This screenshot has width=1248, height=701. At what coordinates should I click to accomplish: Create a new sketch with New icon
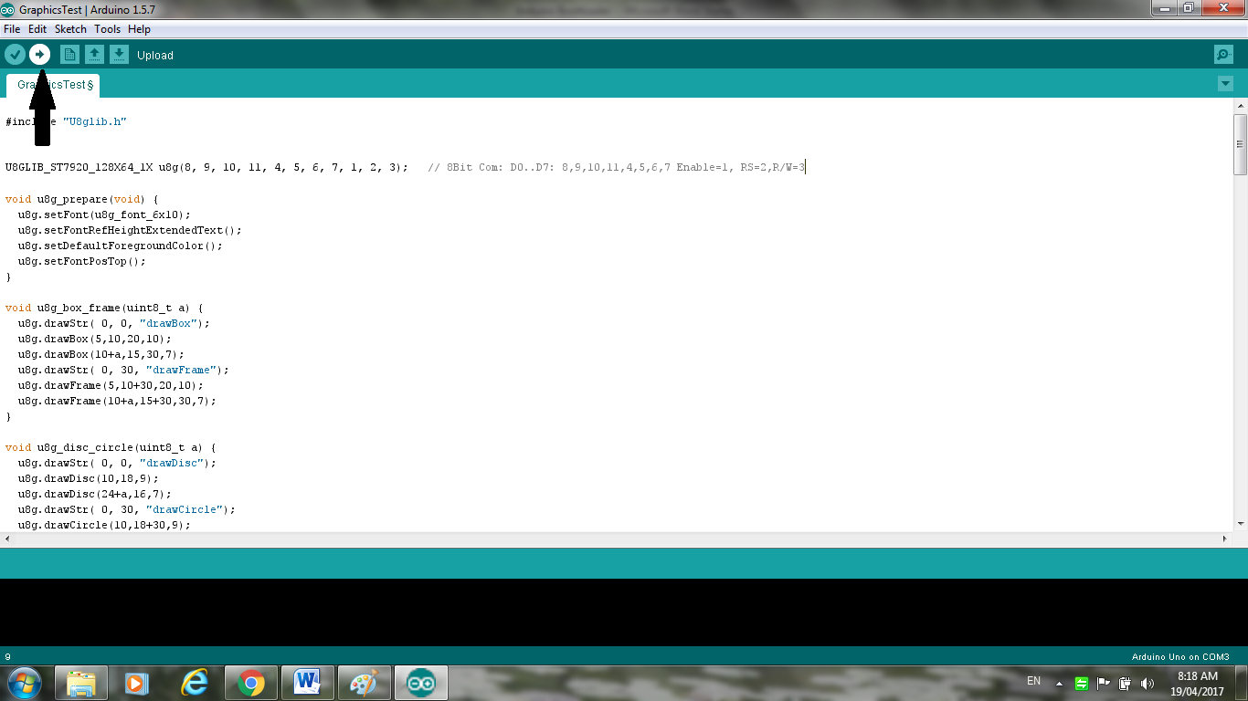point(69,55)
